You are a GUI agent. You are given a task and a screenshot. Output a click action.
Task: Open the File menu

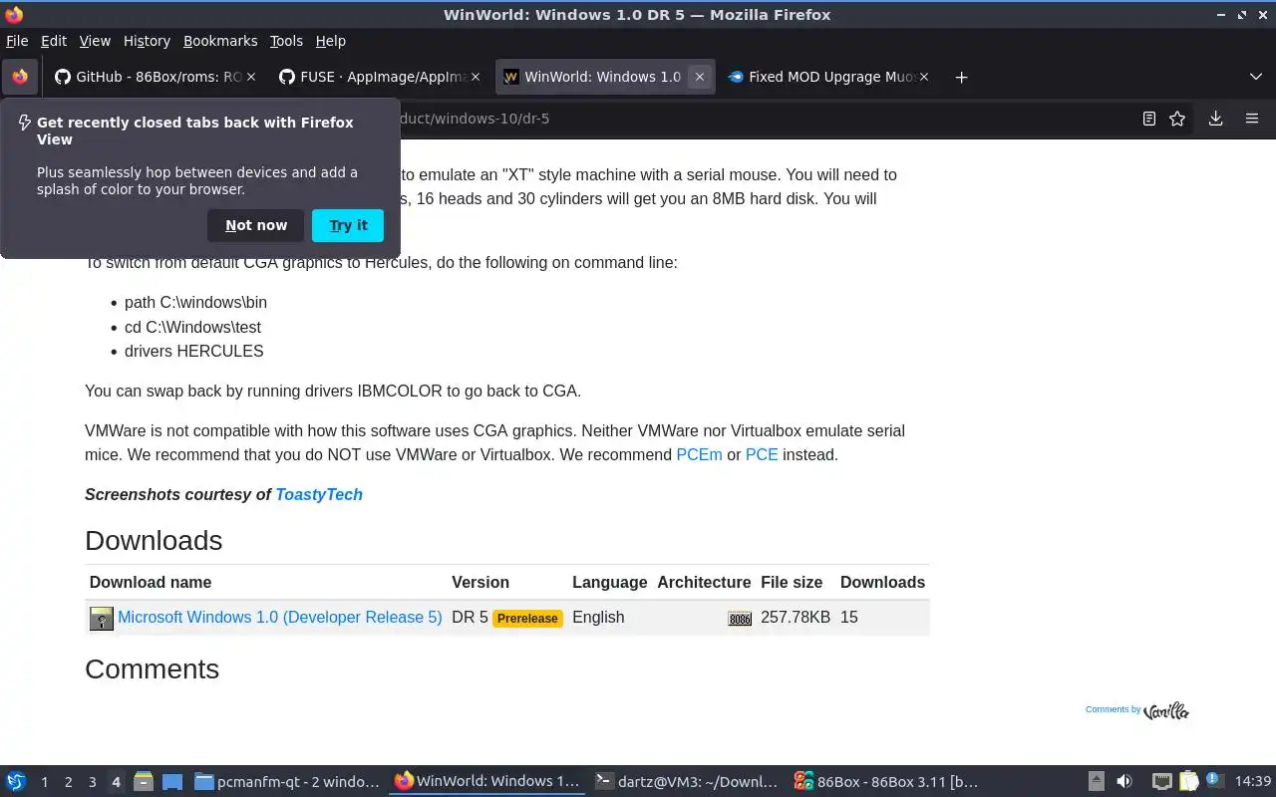point(17,41)
